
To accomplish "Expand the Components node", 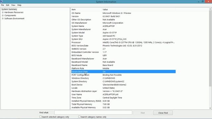I will tap(3, 16).
